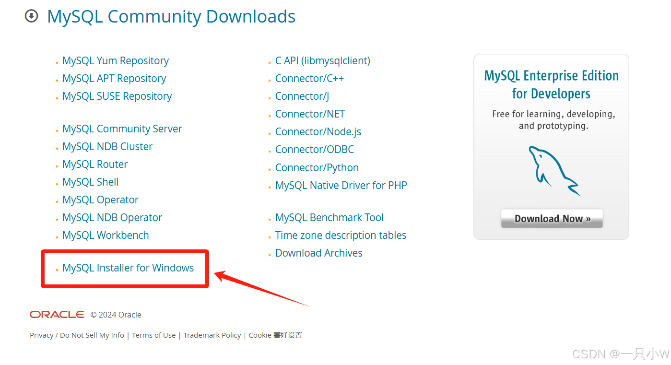Click the Oracle logo in footer
Image resolution: width=671 pixels, height=365 pixels.
[x=57, y=315]
